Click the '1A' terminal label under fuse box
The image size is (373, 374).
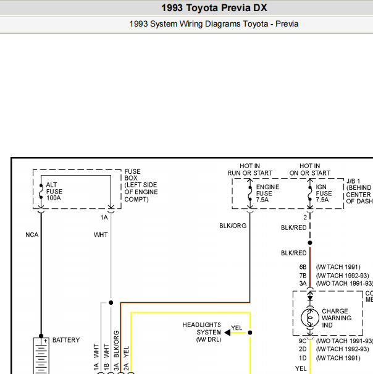click(104, 218)
